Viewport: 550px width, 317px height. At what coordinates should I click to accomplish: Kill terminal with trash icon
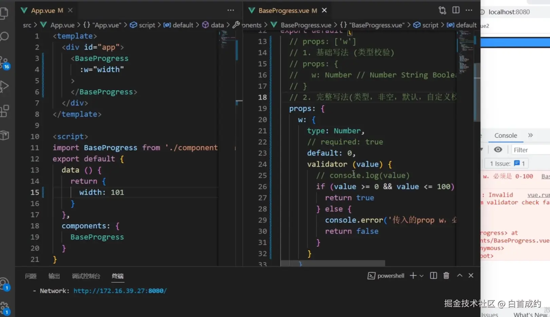[446, 276]
